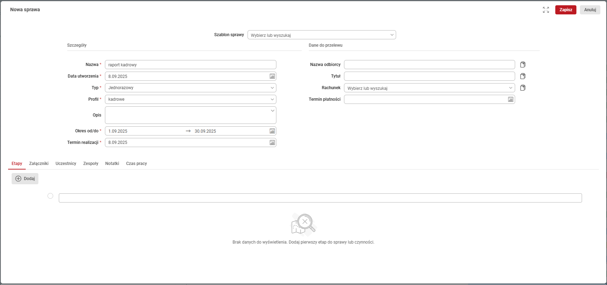Open calendar for Okres od/do range
Image resolution: width=607 pixels, height=285 pixels.
272,131
